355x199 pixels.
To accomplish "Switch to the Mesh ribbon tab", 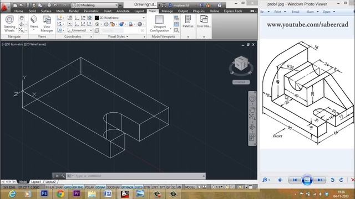I will 60,11.
